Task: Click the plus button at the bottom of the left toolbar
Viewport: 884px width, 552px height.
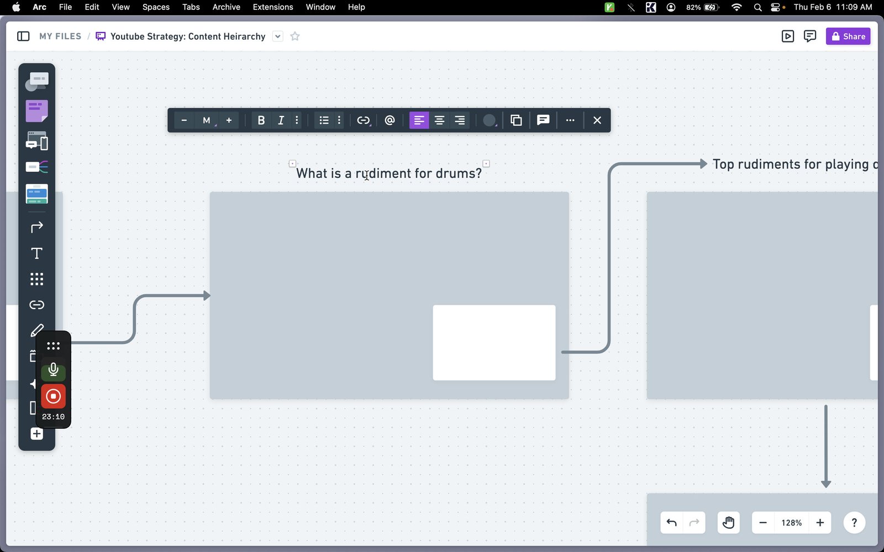Action: tap(36, 434)
